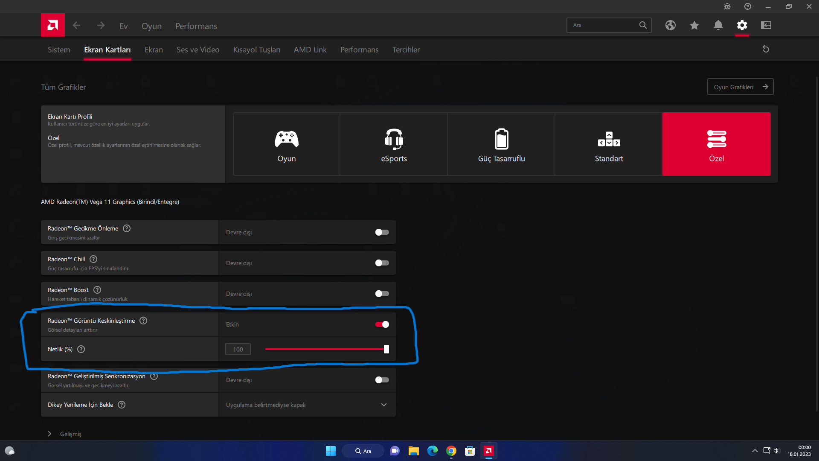Open Microsoft Store from taskbar
Image resolution: width=819 pixels, height=461 pixels.
coord(470,451)
